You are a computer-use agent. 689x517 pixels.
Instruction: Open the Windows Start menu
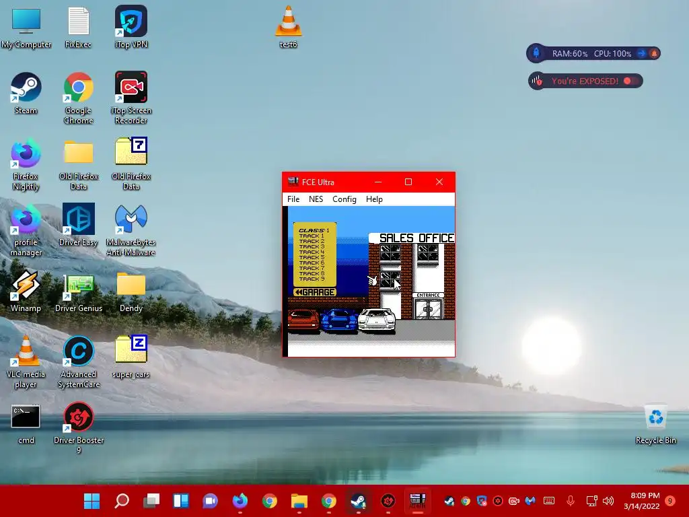click(x=92, y=501)
